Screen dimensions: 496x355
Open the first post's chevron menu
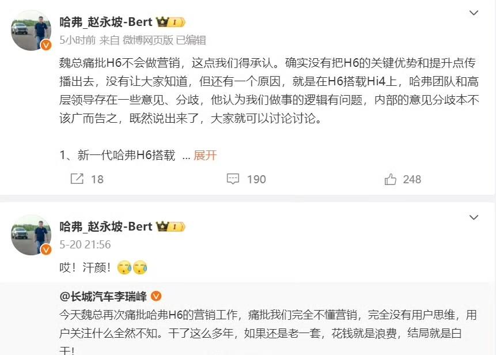pos(474,13)
